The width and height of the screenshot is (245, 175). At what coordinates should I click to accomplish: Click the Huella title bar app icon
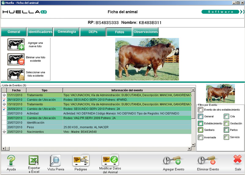tap(3, 3)
